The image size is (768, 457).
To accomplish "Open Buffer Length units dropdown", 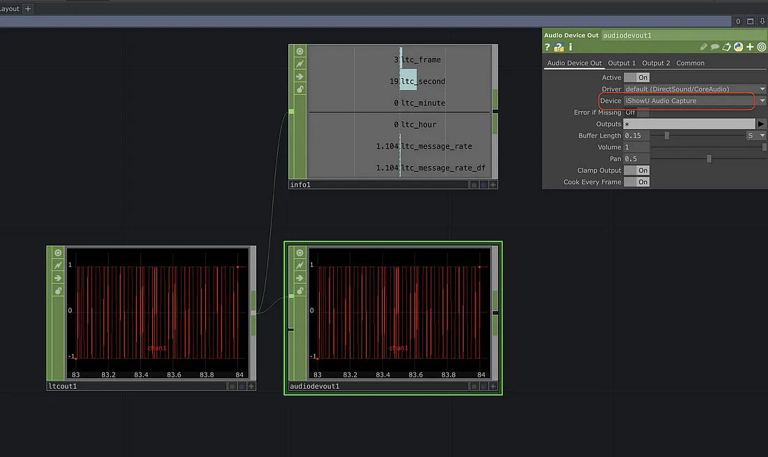I will tap(756, 135).
